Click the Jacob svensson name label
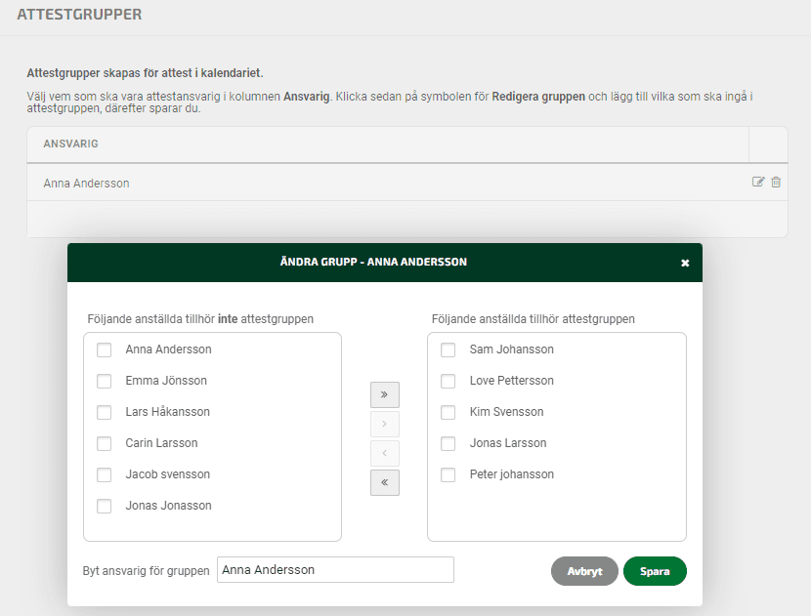This screenshot has height=616, width=811. [x=168, y=474]
